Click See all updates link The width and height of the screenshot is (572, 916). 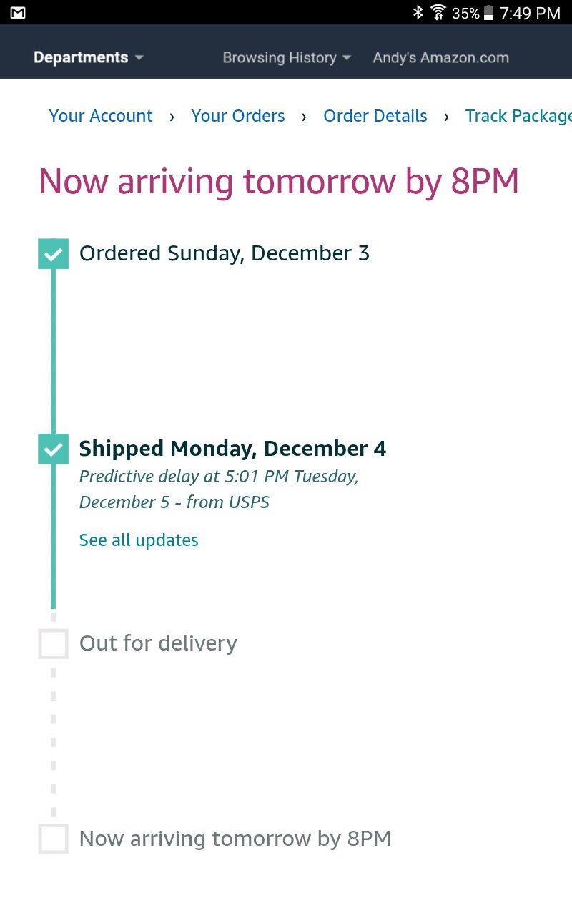click(139, 540)
